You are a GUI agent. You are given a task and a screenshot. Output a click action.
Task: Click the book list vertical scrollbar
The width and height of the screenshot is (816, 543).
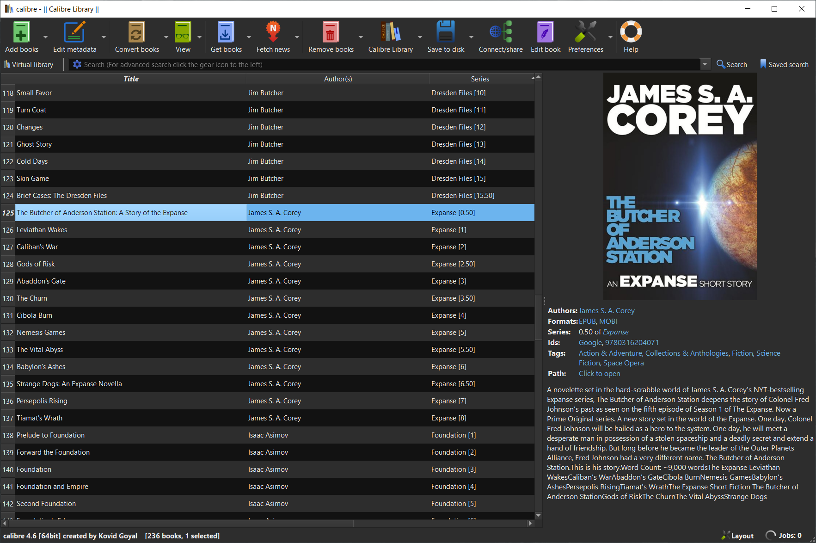pyautogui.click(x=538, y=317)
